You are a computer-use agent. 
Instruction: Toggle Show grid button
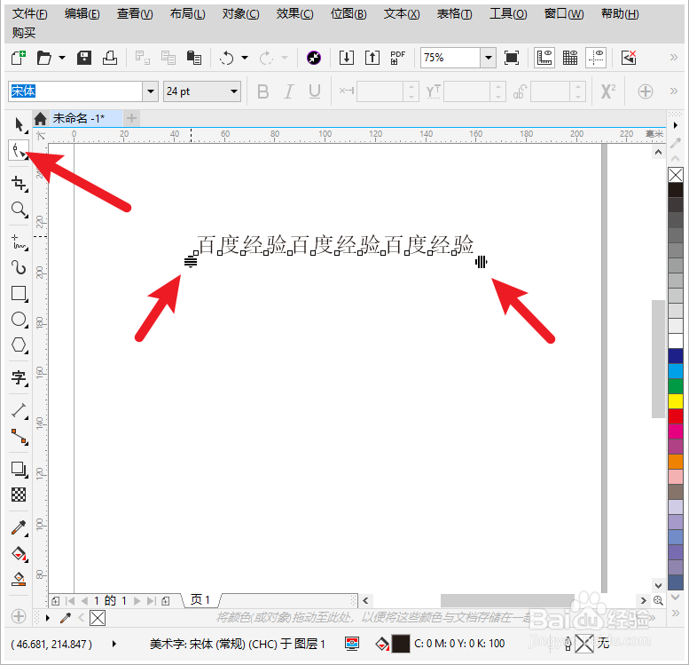(x=570, y=58)
